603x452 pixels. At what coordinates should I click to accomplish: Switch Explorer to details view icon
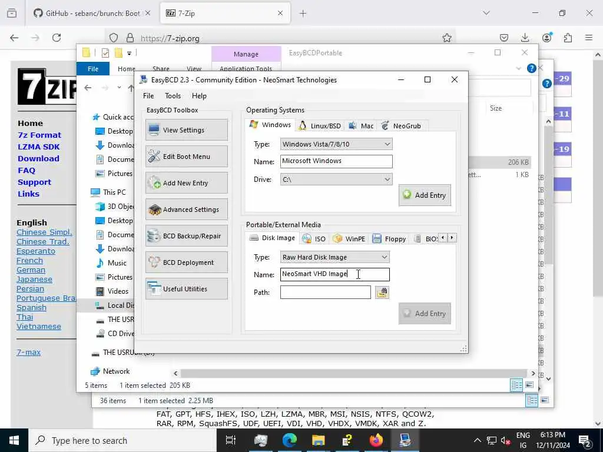pos(516,385)
